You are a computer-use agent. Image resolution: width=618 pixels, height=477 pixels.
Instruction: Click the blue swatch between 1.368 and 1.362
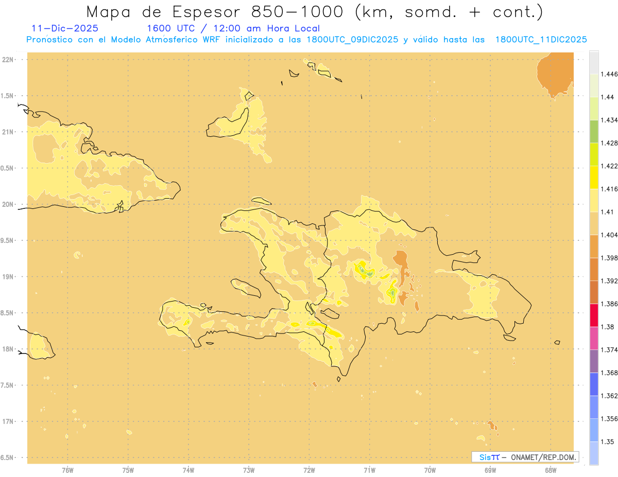[594, 384]
